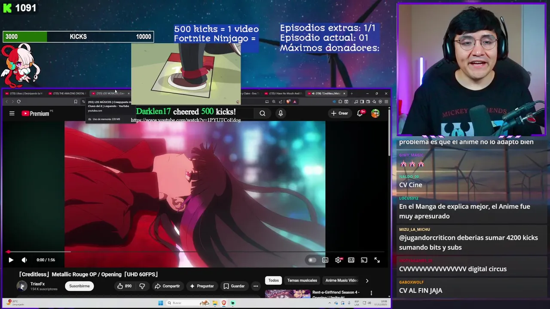
Task: Select the Temas musicales filter chip
Action: 302,280
